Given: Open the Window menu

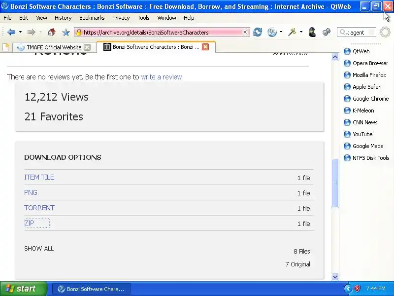Looking at the screenshot, I should [166, 18].
